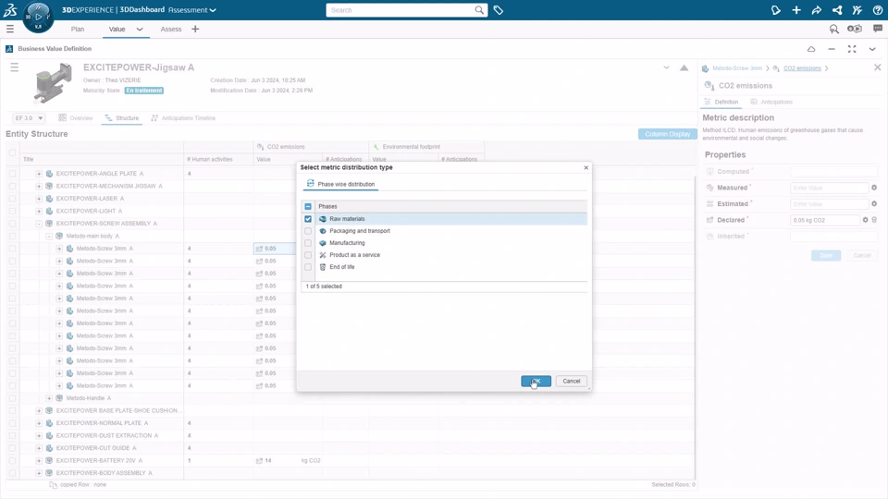Viewport: 888px width, 499px height.
Task: Click the delete icon next to Declared value
Action: point(874,220)
